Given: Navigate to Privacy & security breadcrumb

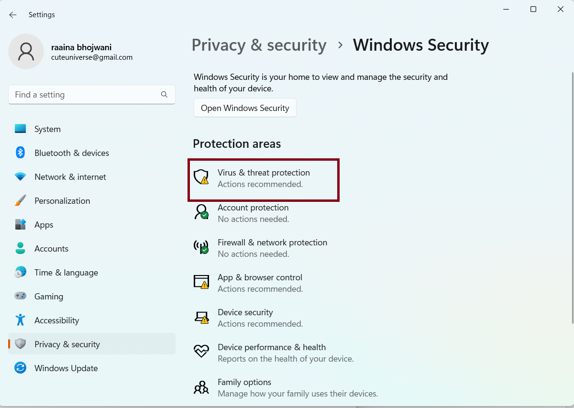Looking at the screenshot, I should (x=259, y=45).
